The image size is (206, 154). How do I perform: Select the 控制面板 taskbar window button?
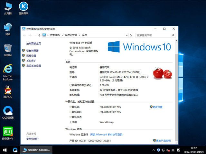[x=36, y=150]
